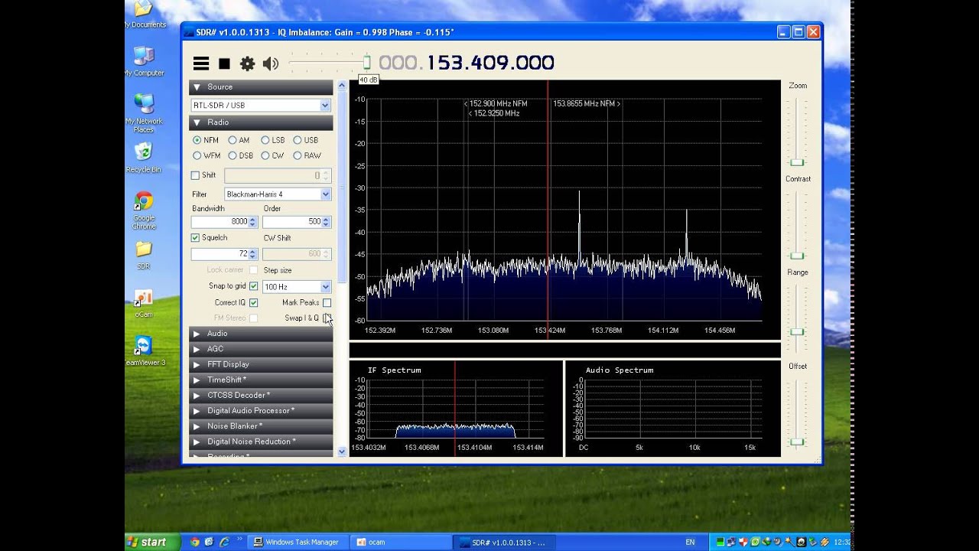This screenshot has width=979, height=551.
Task: Enable the Mark Peaks checkbox
Action: click(327, 302)
